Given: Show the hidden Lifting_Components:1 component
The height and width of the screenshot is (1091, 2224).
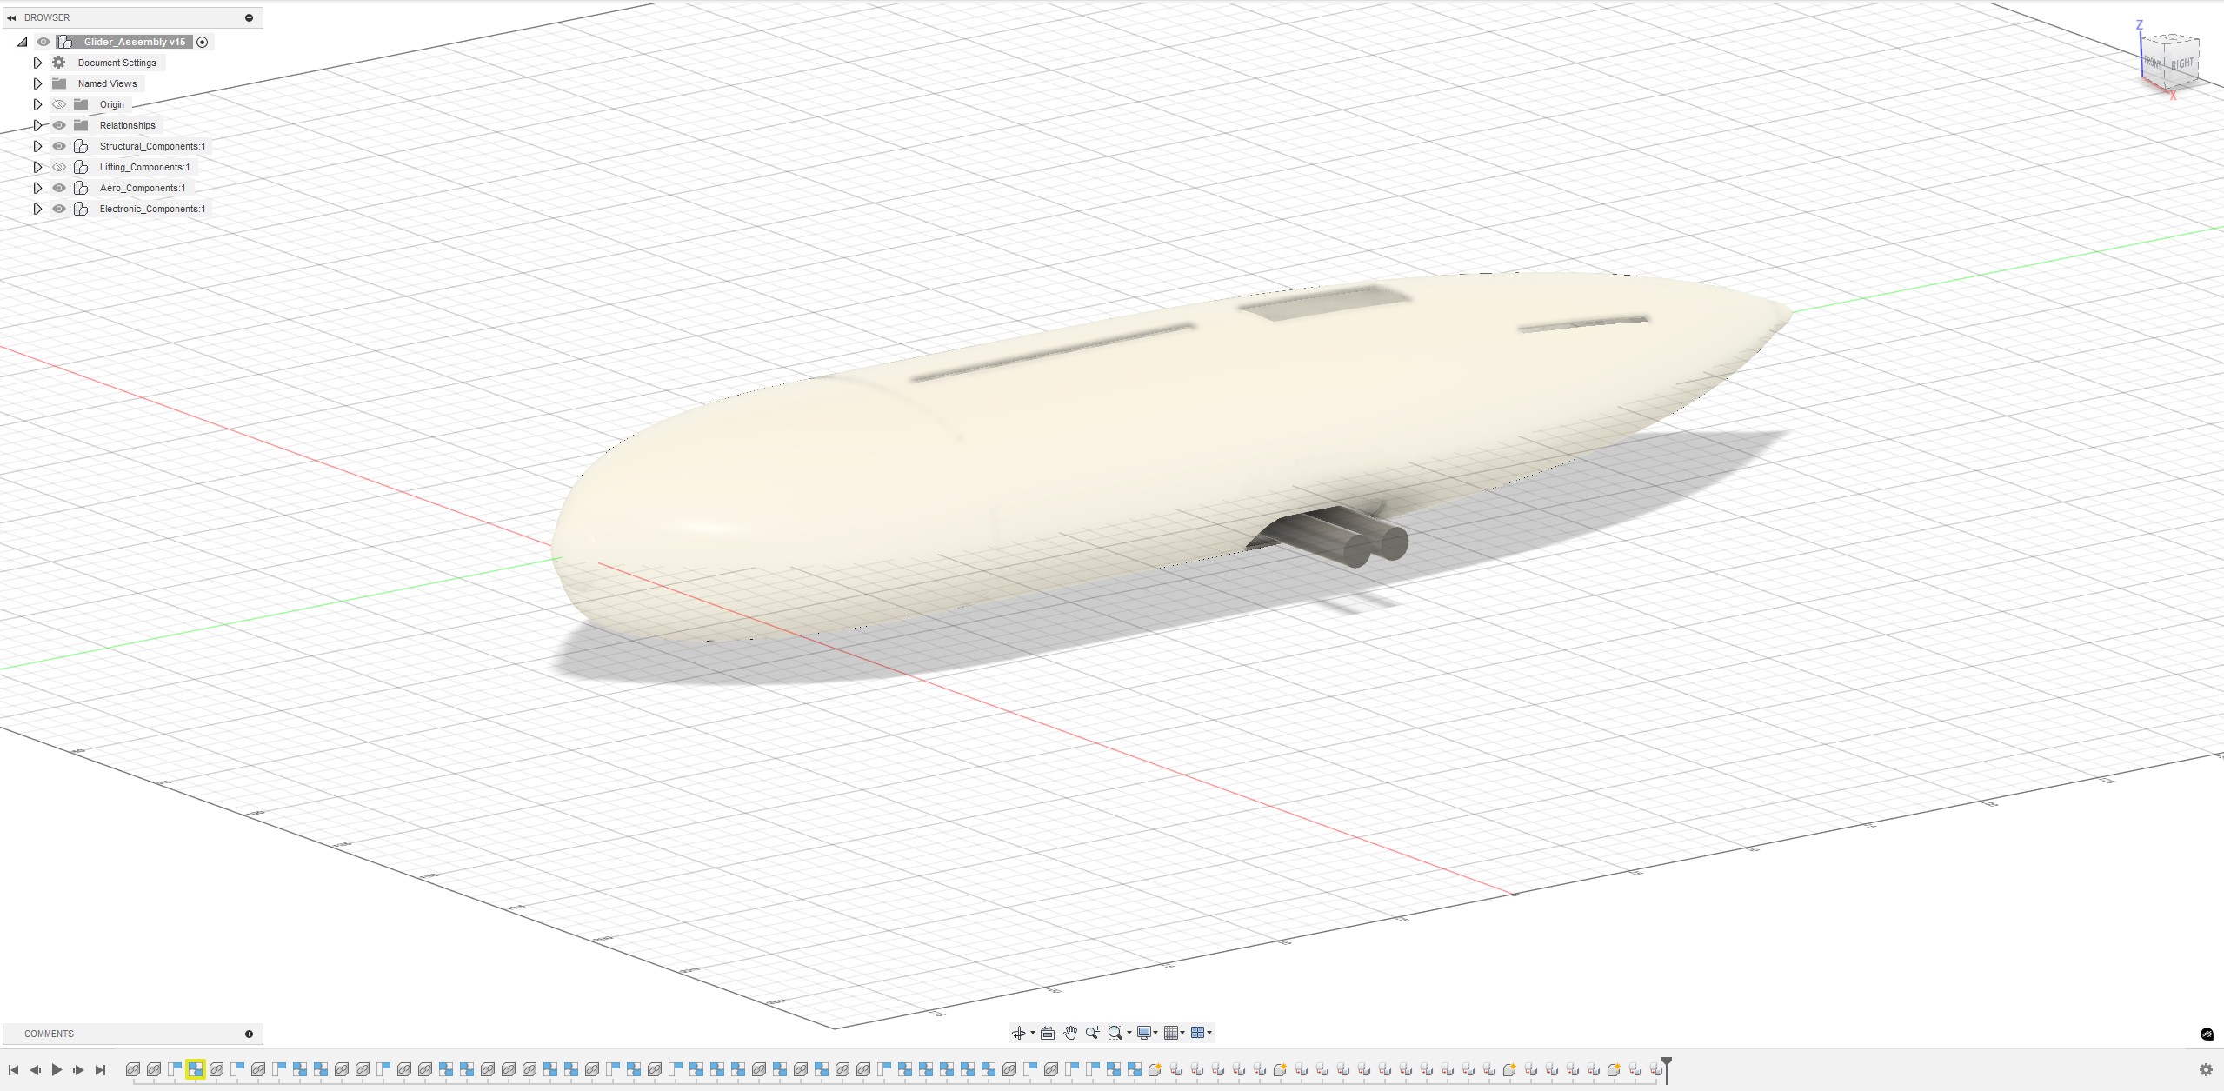Looking at the screenshot, I should point(59,167).
